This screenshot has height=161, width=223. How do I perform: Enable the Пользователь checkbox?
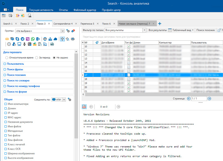5,64
